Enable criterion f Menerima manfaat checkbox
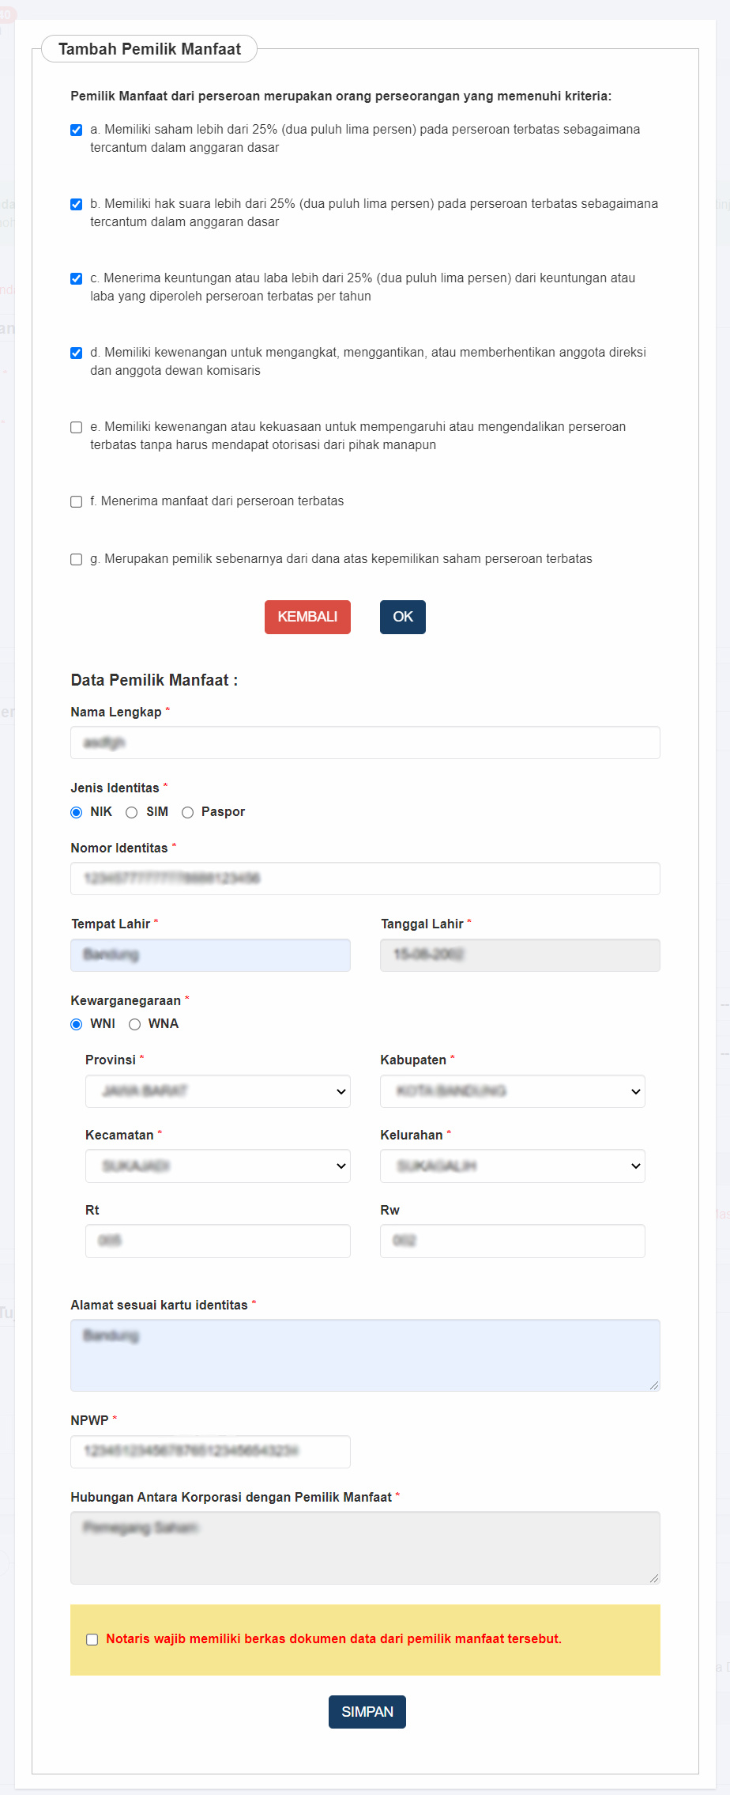 [77, 502]
